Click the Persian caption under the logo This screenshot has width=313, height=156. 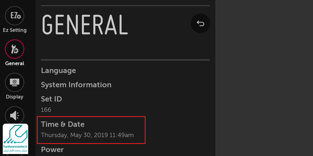[x=15, y=151]
